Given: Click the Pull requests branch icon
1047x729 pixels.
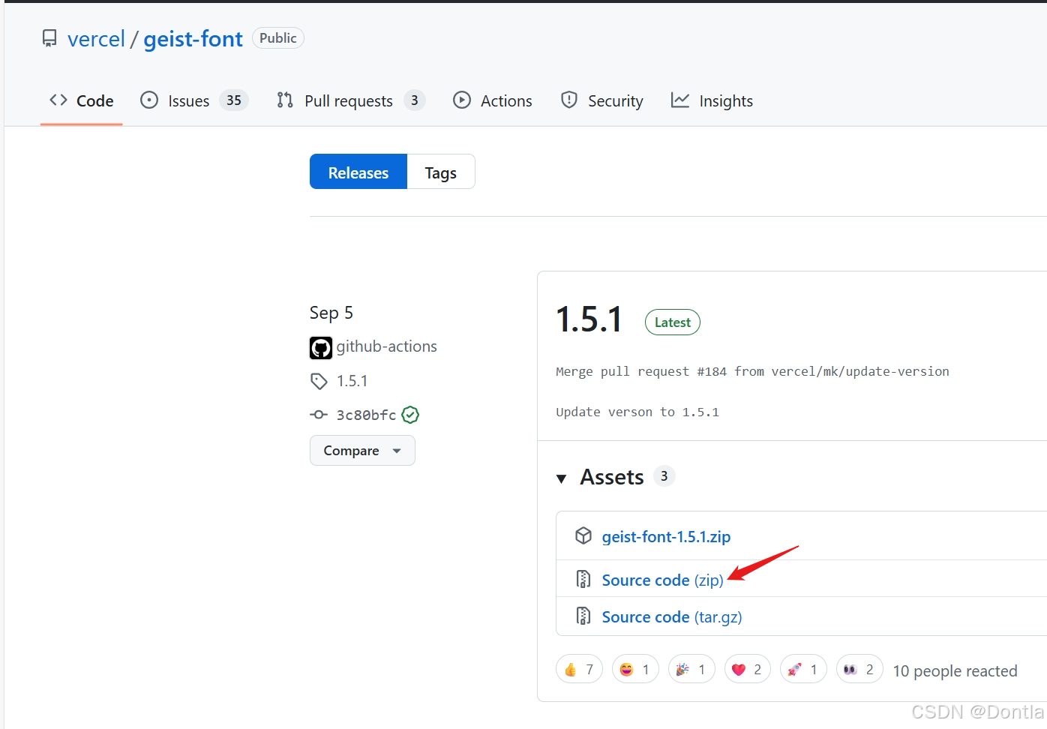Looking at the screenshot, I should (285, 100).
